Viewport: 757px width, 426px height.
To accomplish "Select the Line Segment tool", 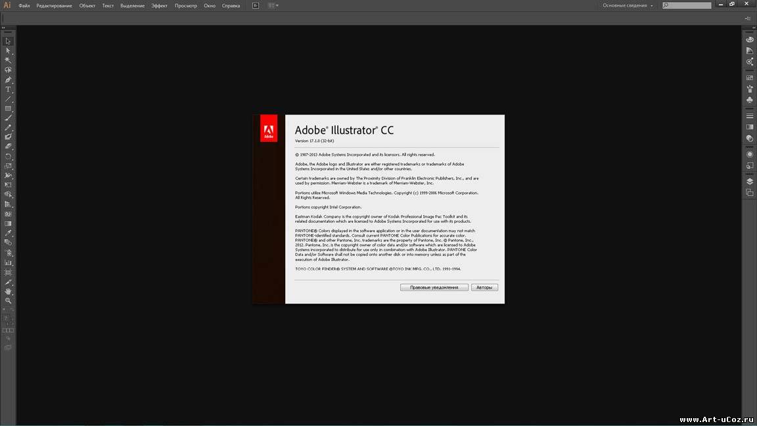I will (x=8, y=99).
